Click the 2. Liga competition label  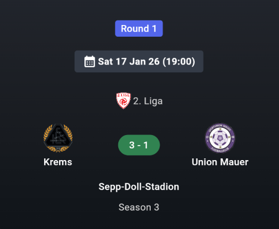pyautogui.click(x=148, y=101)
